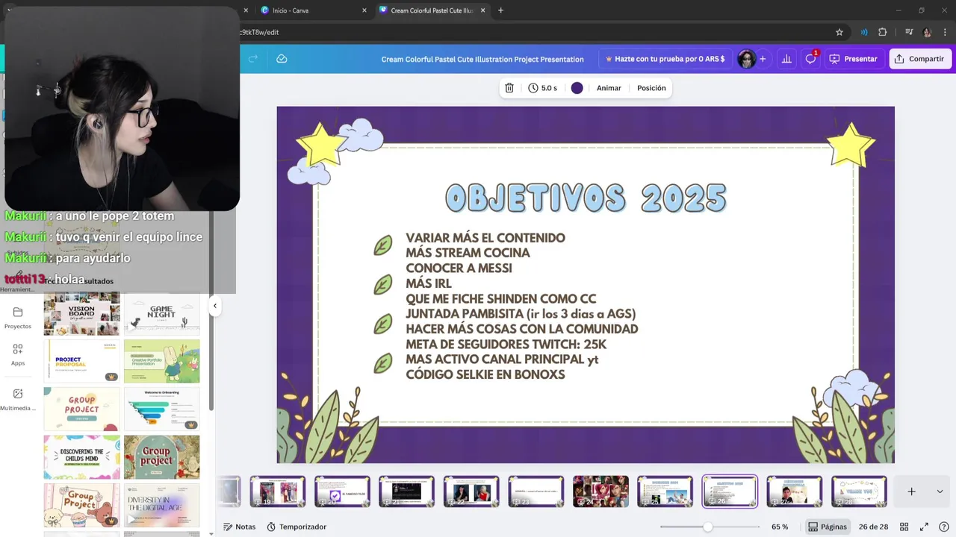Add a collaborator with the plus icon
The height and width of the screenshot is (537, 956).
coord(763,59)
